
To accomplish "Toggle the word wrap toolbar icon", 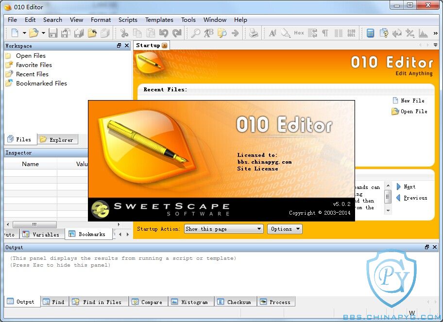I will [312, 33].
